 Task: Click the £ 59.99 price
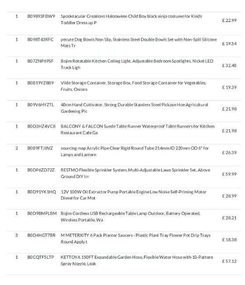point(229,174)
